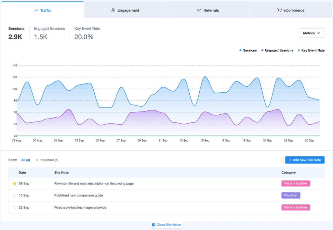The image size is (333, 230).
Task: Click the '140' y-axis label
Action: tap(15, 65)
